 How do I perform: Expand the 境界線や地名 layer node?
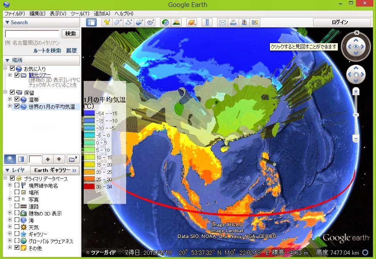[x=10, y=185]
